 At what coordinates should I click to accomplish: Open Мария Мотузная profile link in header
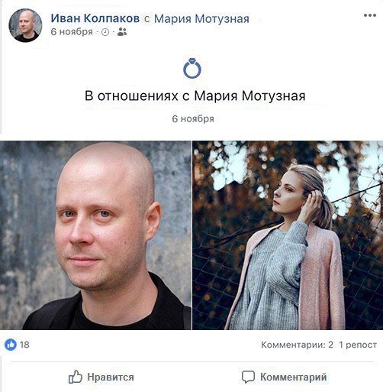pyautogui.click(x=201, y=18)
